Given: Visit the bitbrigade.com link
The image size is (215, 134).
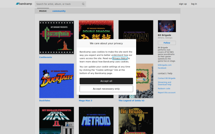Looking at the screenshot, I should pos(164,65).
